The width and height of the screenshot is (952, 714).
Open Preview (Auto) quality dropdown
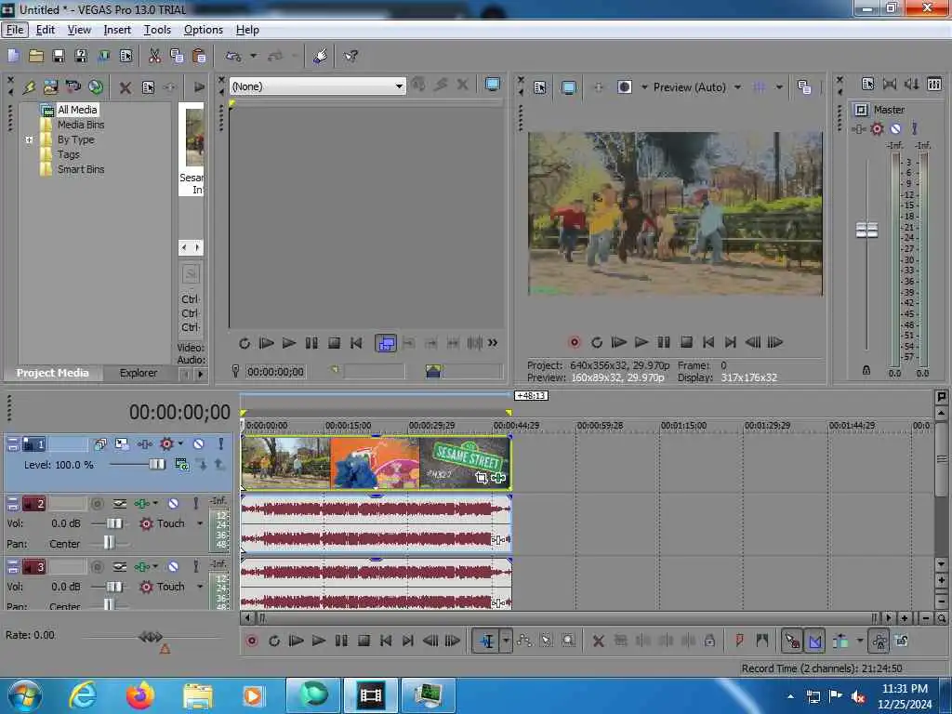pos(737,87)
